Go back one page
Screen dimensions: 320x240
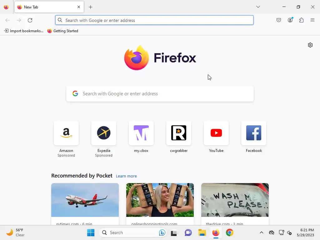click(7, 20)
